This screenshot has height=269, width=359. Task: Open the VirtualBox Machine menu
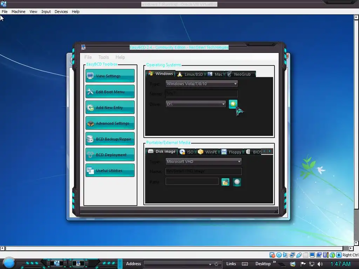point(18,12)
